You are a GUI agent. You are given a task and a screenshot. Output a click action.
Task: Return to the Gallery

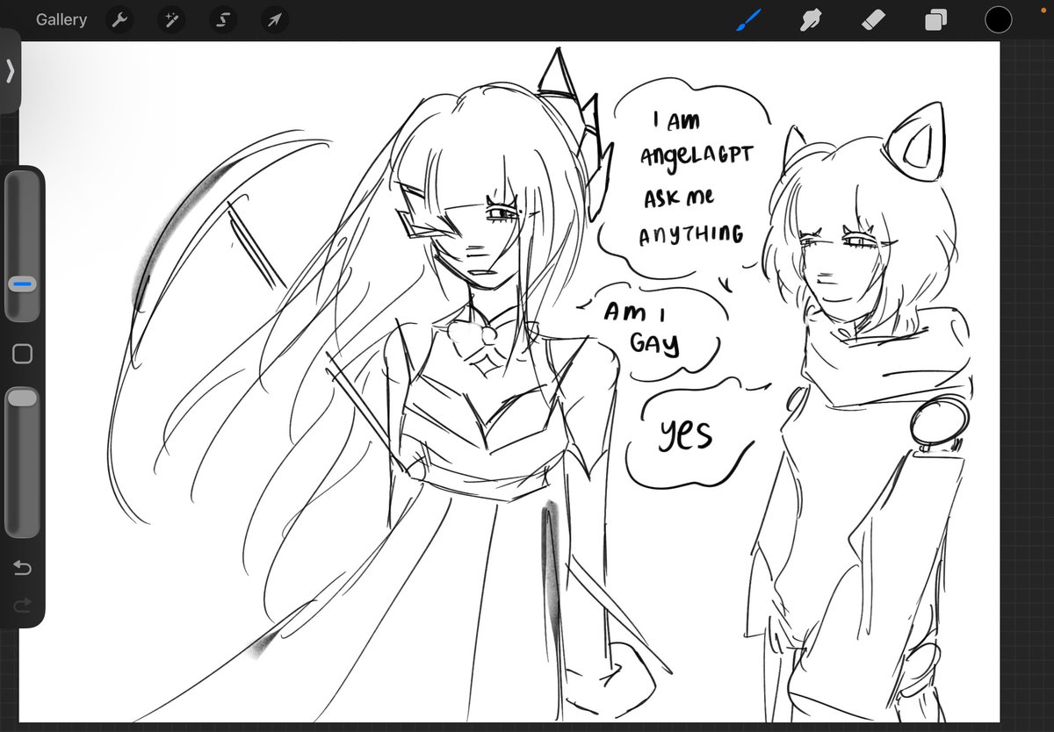point(61,19)
